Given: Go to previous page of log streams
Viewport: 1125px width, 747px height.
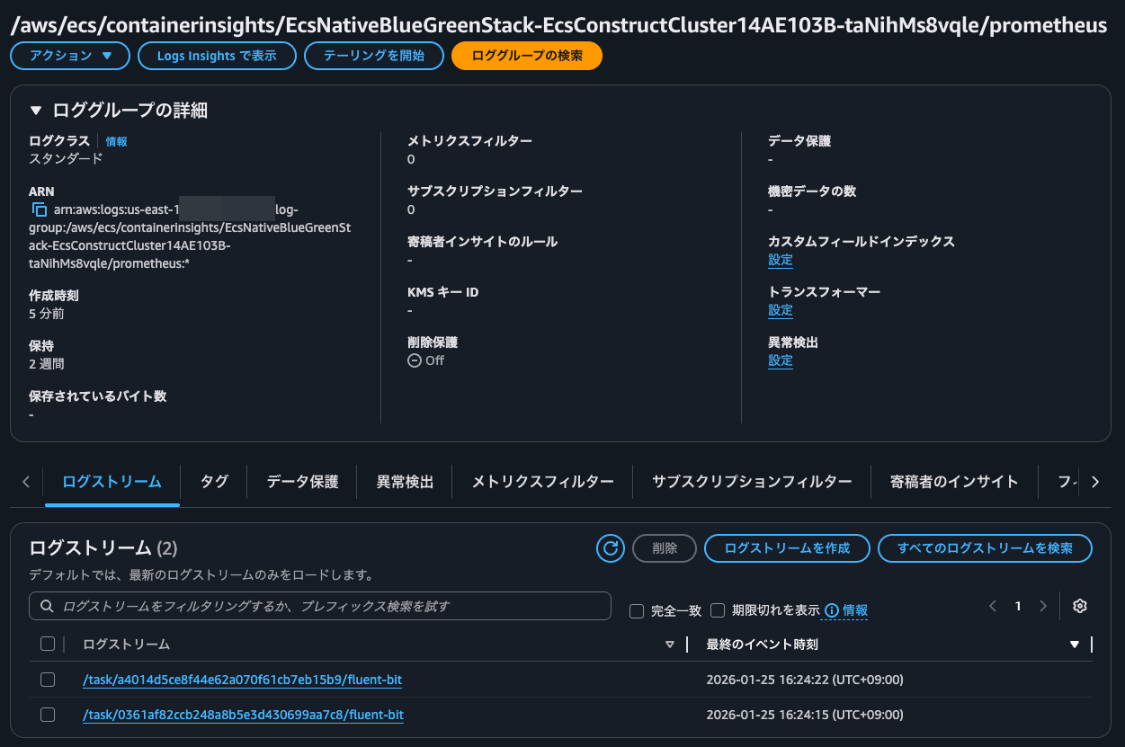Looking at the screenshot, I should pyautogui.click(x=993, y=606).
